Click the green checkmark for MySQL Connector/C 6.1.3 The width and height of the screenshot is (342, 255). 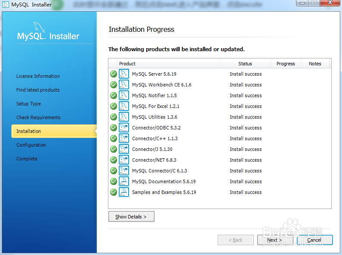click(114, 171)
